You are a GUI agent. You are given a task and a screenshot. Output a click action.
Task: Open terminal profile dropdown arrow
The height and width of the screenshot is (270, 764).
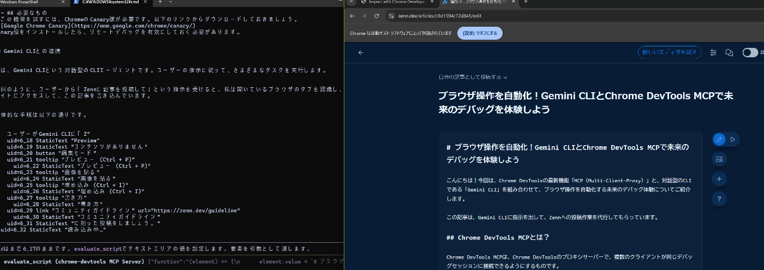pos(169,2)
